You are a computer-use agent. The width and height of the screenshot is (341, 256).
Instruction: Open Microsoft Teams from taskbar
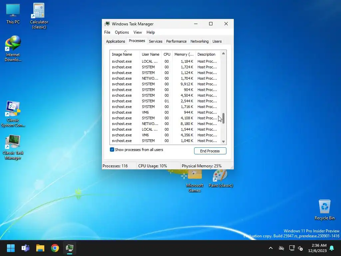tap(25, 248)
